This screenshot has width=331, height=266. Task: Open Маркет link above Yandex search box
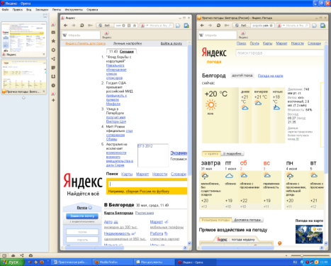[x=142, y=174]
